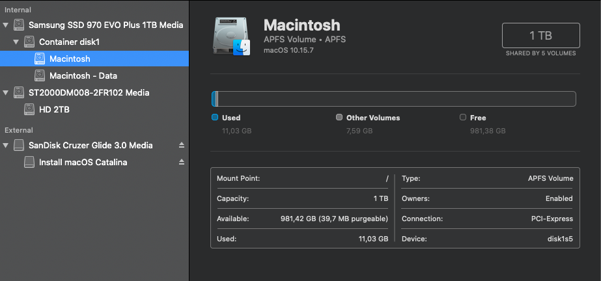This screenshot has width=601, height=281.
Task: Click the Free legend label
Action: pos(478,118)
